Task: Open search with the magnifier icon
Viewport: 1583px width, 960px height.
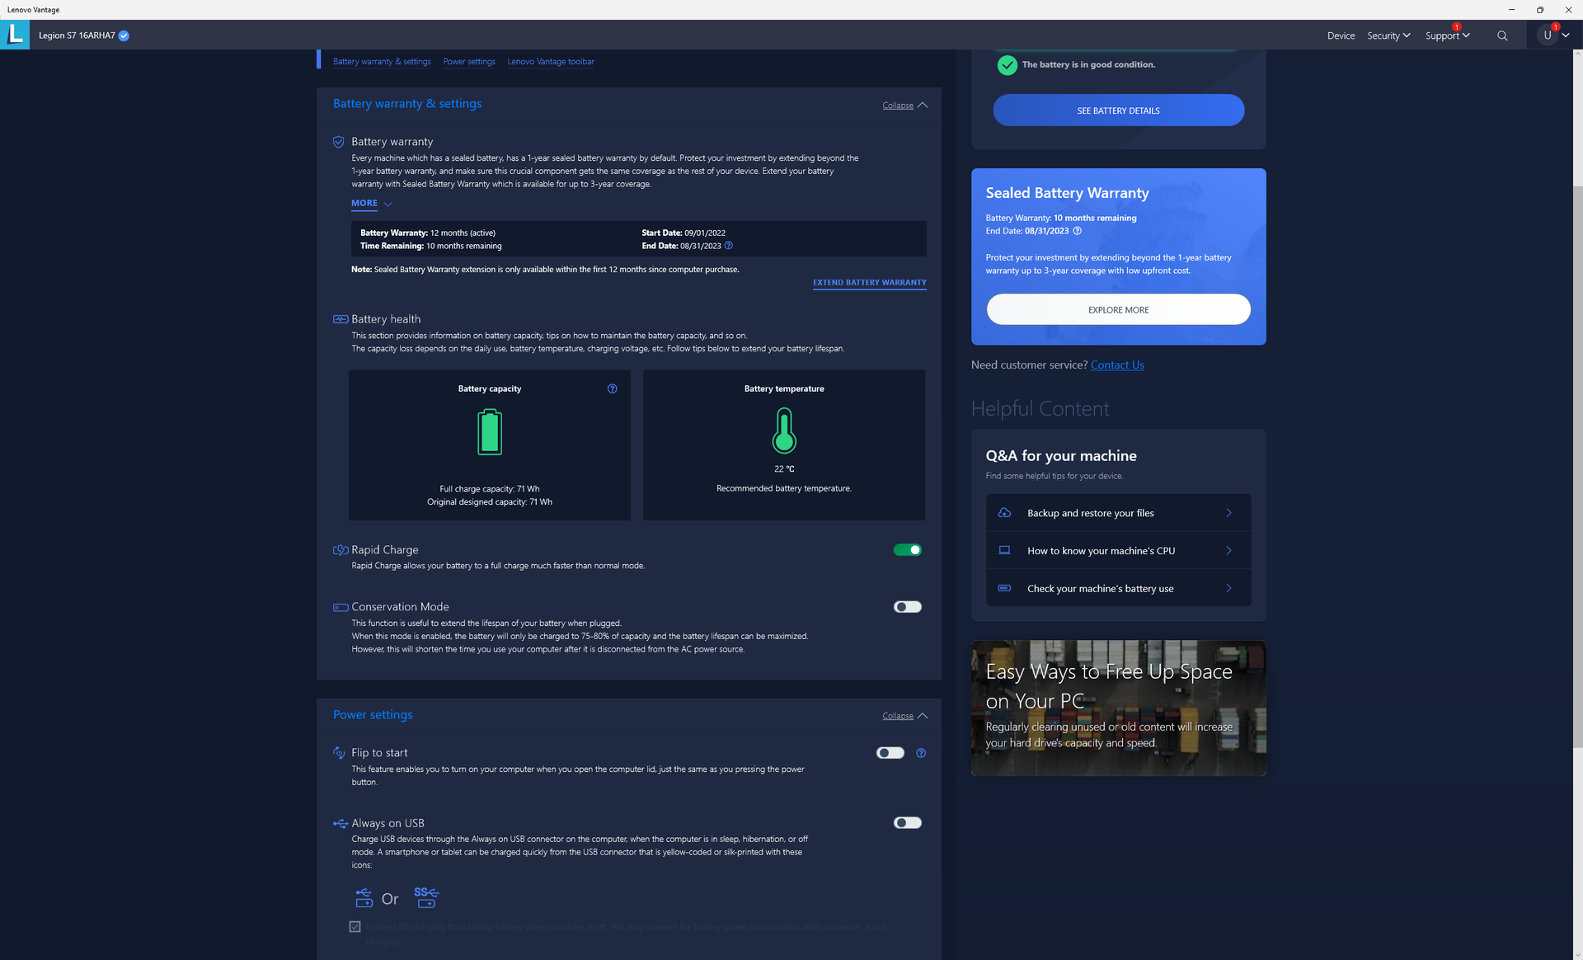Action: tap(1502, 35)
